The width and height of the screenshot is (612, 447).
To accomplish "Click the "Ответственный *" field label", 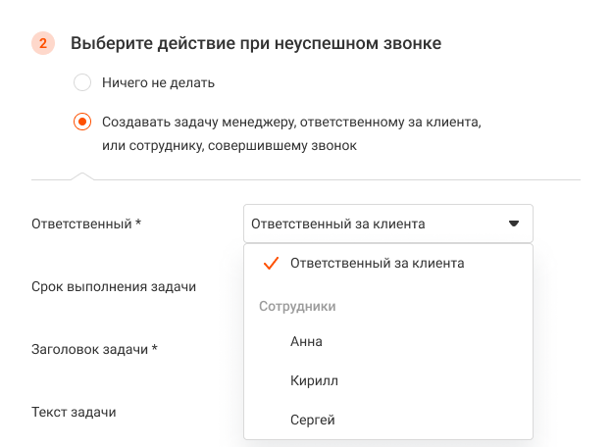I will pos(86,223).
